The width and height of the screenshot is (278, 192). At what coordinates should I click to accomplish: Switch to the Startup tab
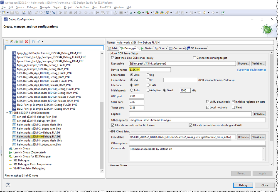pos(147,48)
